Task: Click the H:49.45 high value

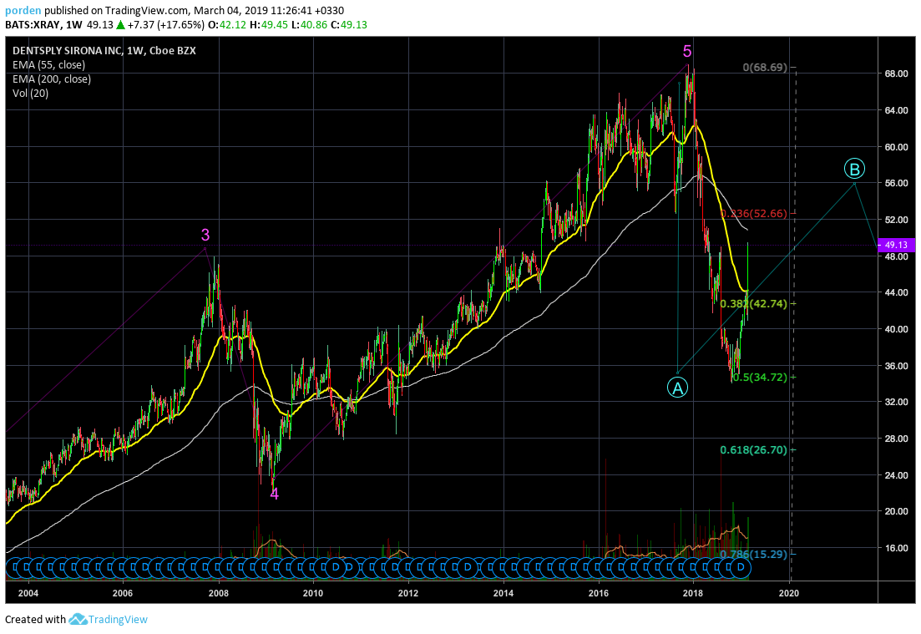Action: pos(269,25)
